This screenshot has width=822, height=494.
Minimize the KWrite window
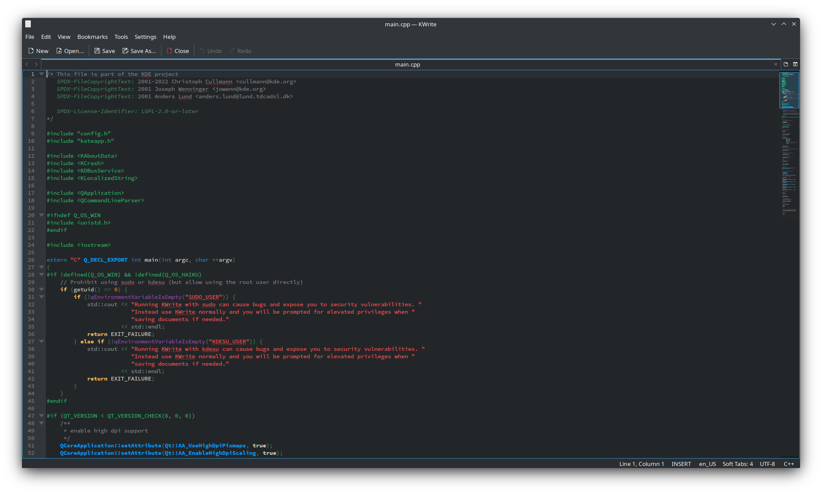point(774,24)
